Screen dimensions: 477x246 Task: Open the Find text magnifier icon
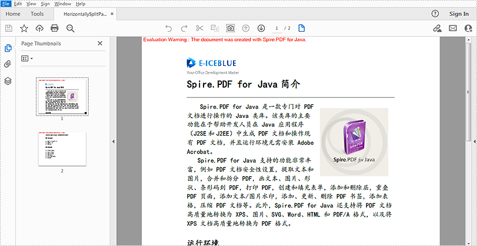(x=71, y=28)
